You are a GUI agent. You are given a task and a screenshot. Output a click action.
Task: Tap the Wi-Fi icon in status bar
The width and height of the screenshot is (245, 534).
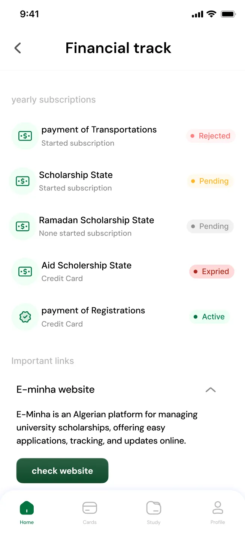(x=211, y=14)
